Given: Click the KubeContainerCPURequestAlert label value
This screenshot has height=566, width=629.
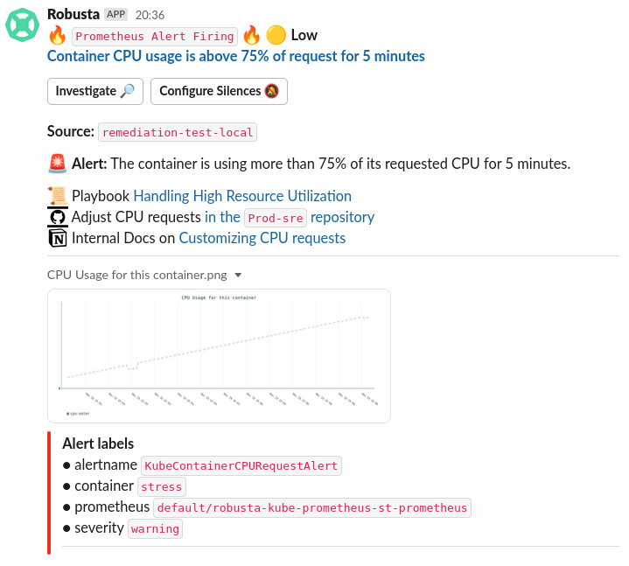Looking at the screenshot, I should (x=241, y=465).
